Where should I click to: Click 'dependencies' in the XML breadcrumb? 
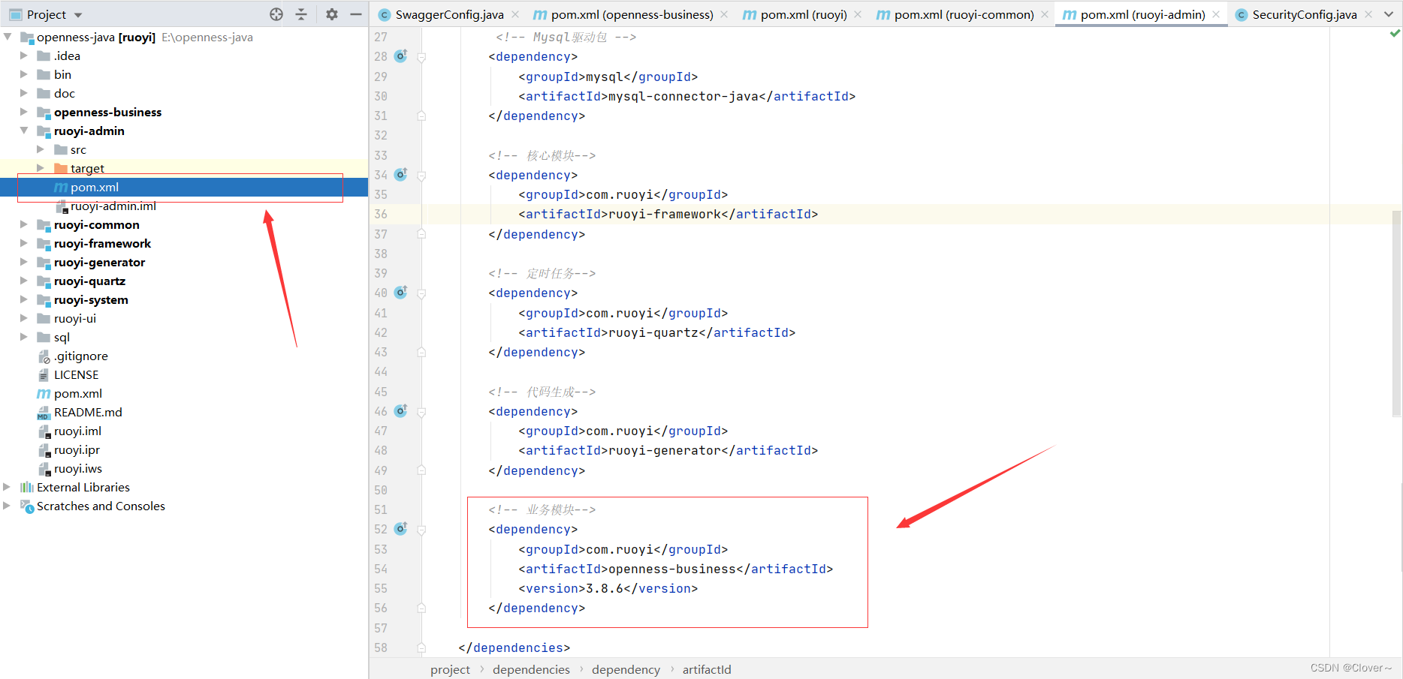tap(531, 669)
